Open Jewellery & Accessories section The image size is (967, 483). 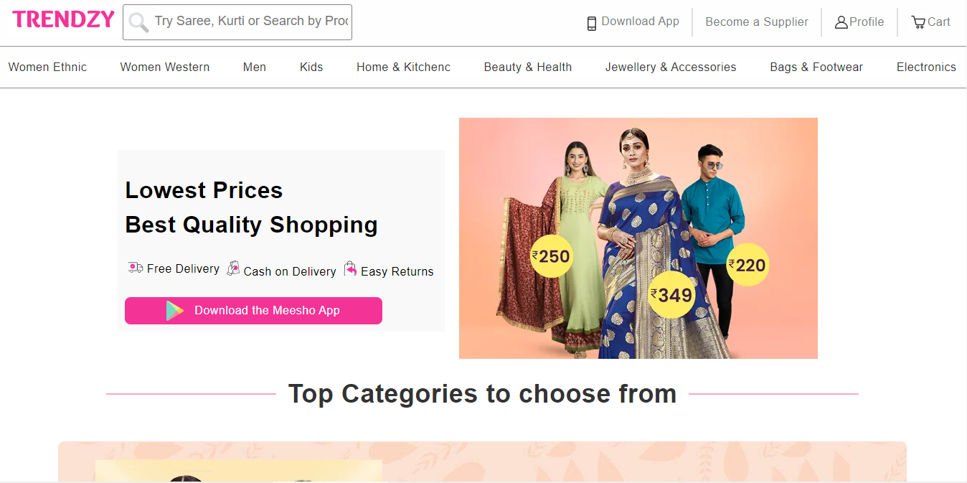[x=671, y=67]
